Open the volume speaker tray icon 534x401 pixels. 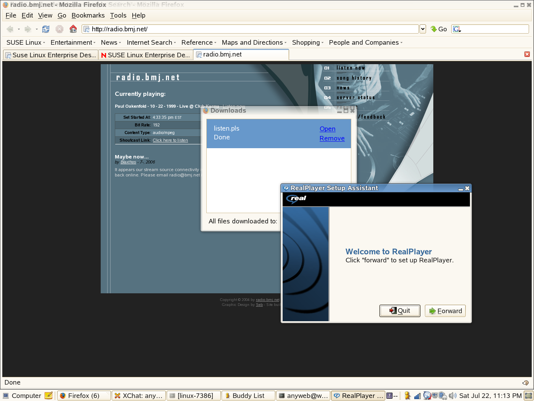click(453, 396)
